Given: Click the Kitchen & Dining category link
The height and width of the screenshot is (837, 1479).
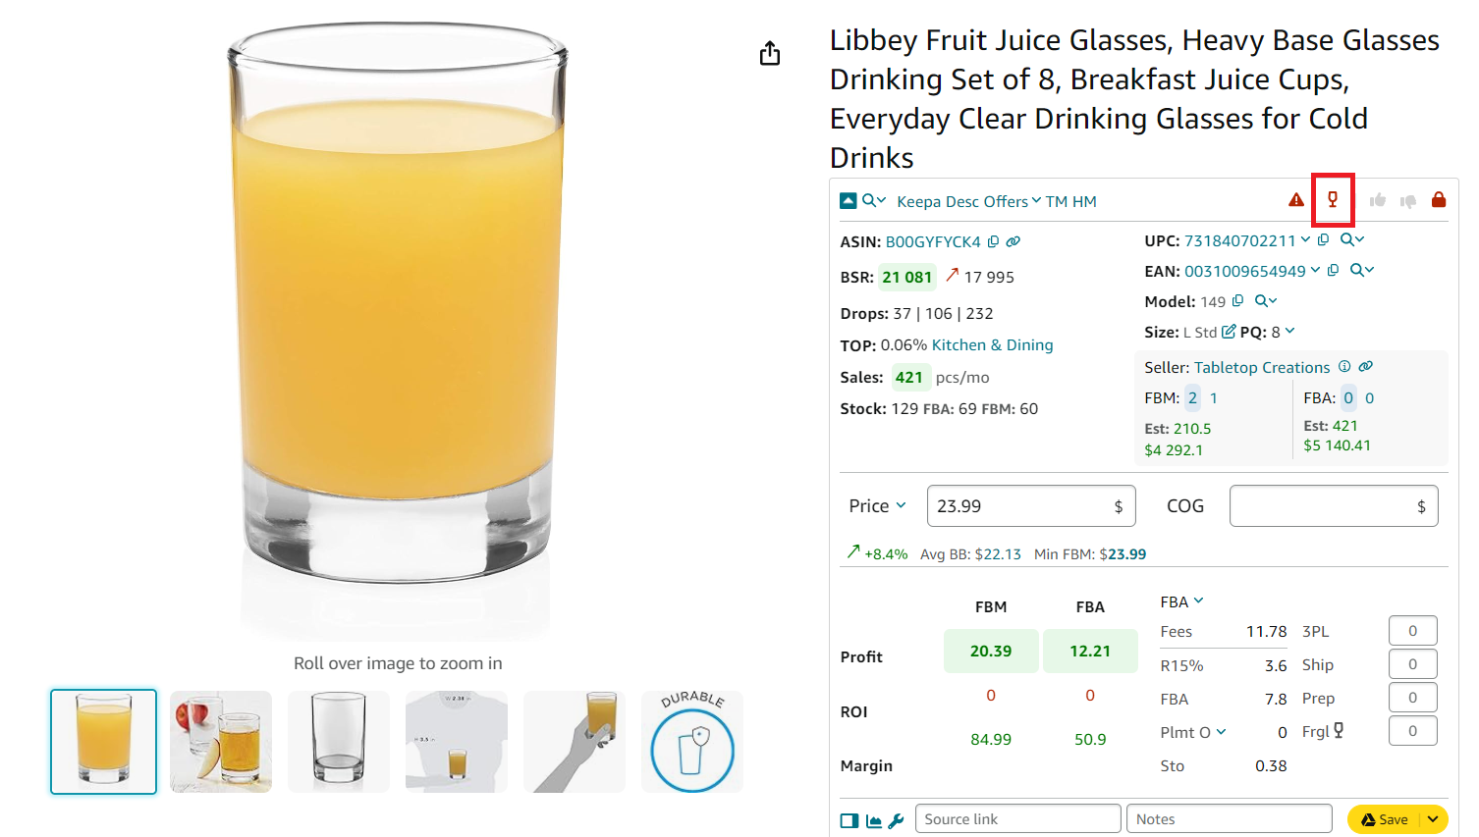Looking at the screenshot, I should pos(992,344).
